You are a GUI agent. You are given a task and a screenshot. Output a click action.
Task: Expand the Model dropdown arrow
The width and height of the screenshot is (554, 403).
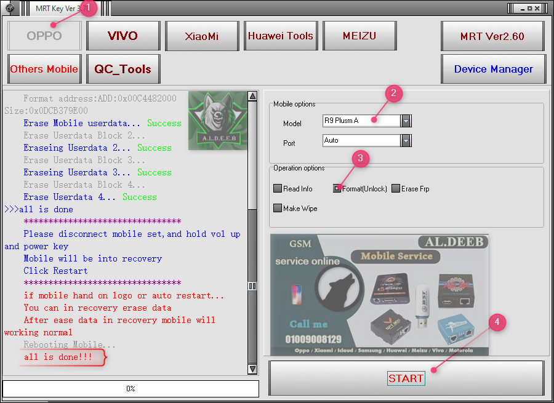[406, 121]
